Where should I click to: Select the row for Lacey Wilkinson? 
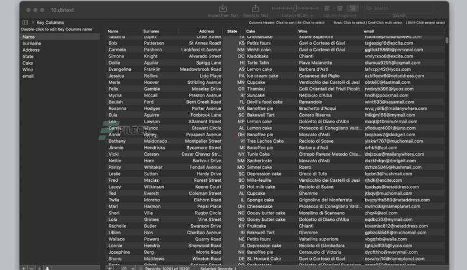pyautogui.click(x=275, y=187)
